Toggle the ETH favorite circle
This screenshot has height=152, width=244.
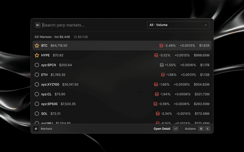37,75
